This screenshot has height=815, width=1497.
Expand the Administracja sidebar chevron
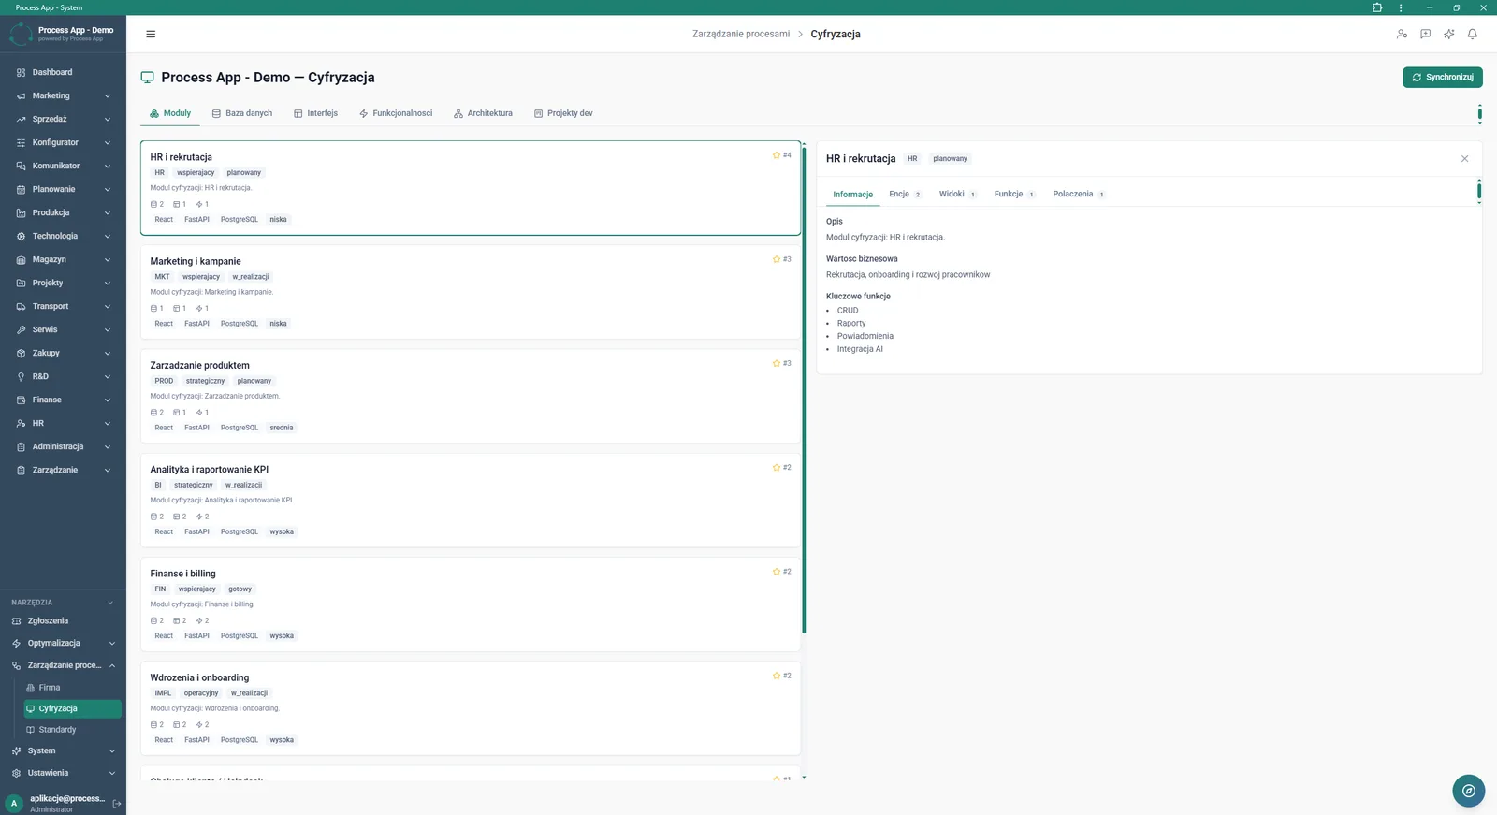(108, 446)
